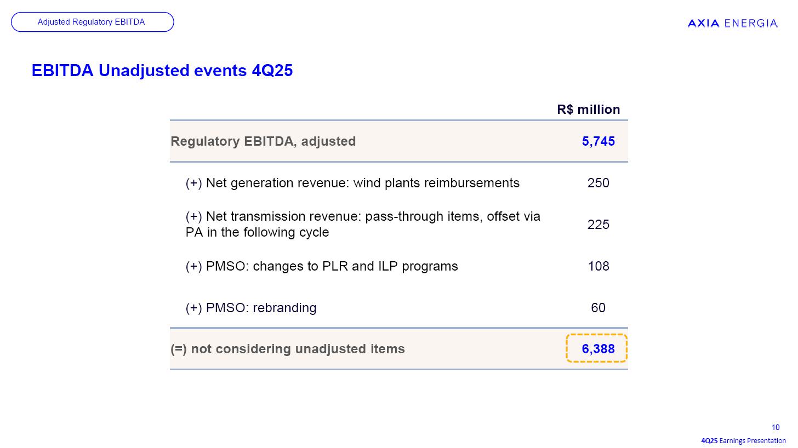Select the Net transmission revenue pass-through row text
This screenshot has height=448, width=798.
pyautogui.click(x=362, y=224)
